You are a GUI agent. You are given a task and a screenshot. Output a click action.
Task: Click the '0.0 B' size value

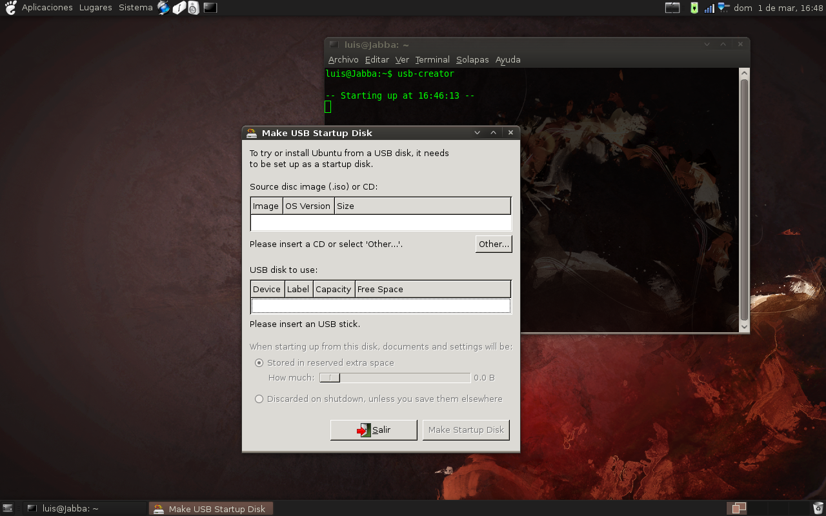pyautogui.click(x=484, y=377)
